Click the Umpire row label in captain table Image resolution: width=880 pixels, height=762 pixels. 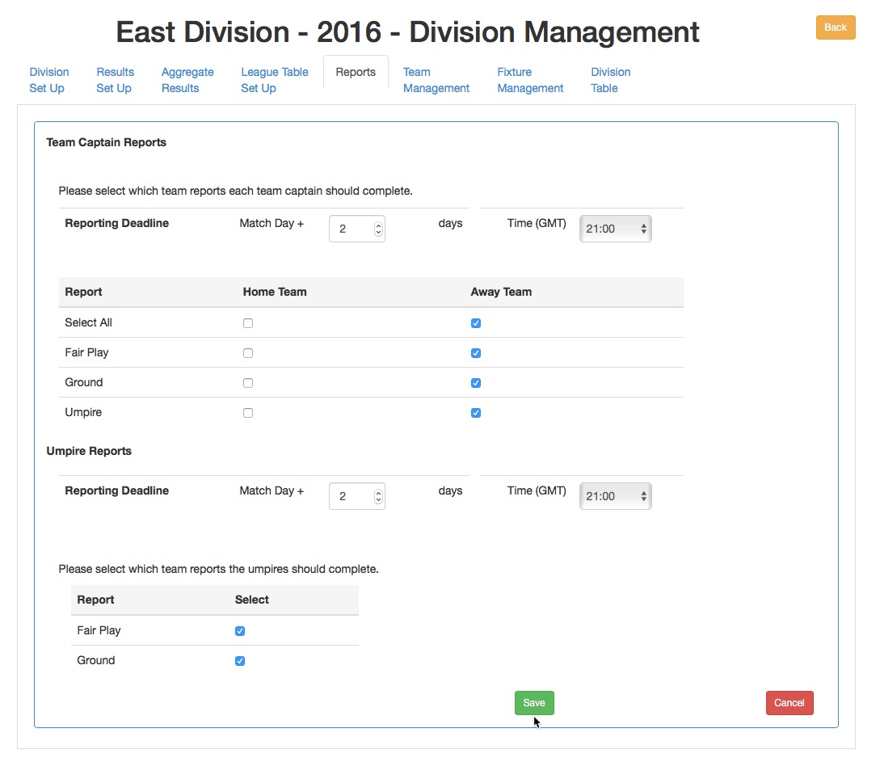coord(83,412)
